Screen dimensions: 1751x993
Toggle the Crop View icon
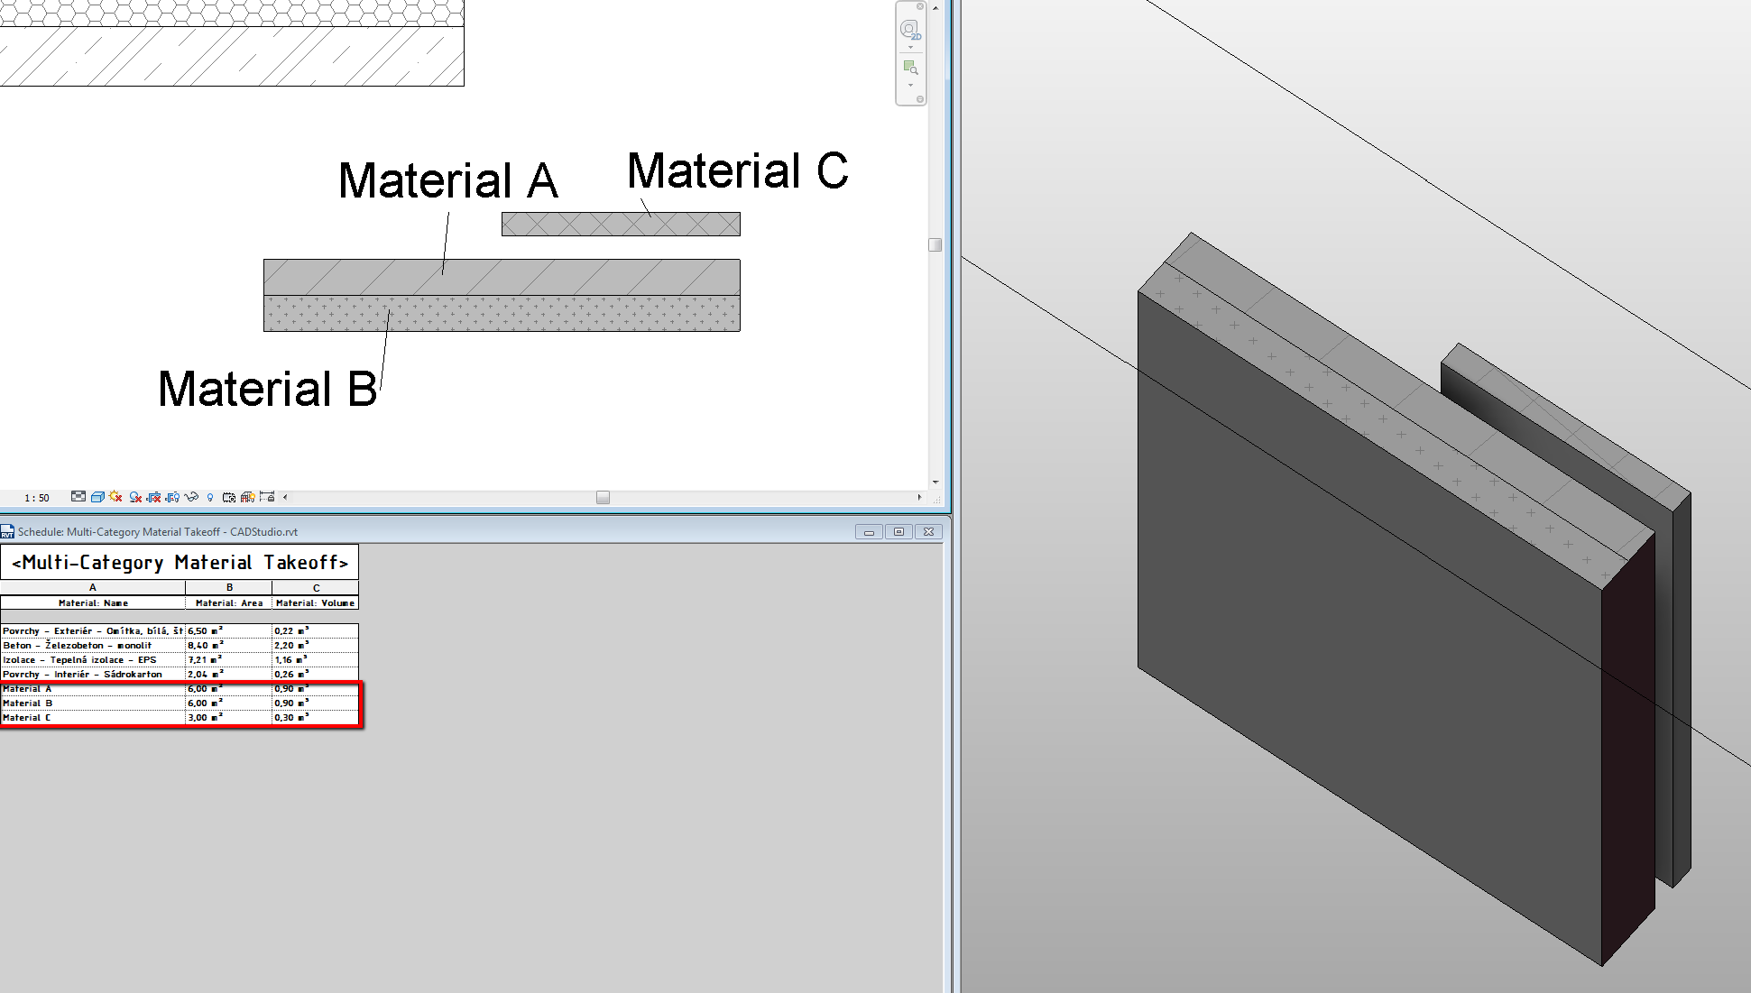(153, 496)
